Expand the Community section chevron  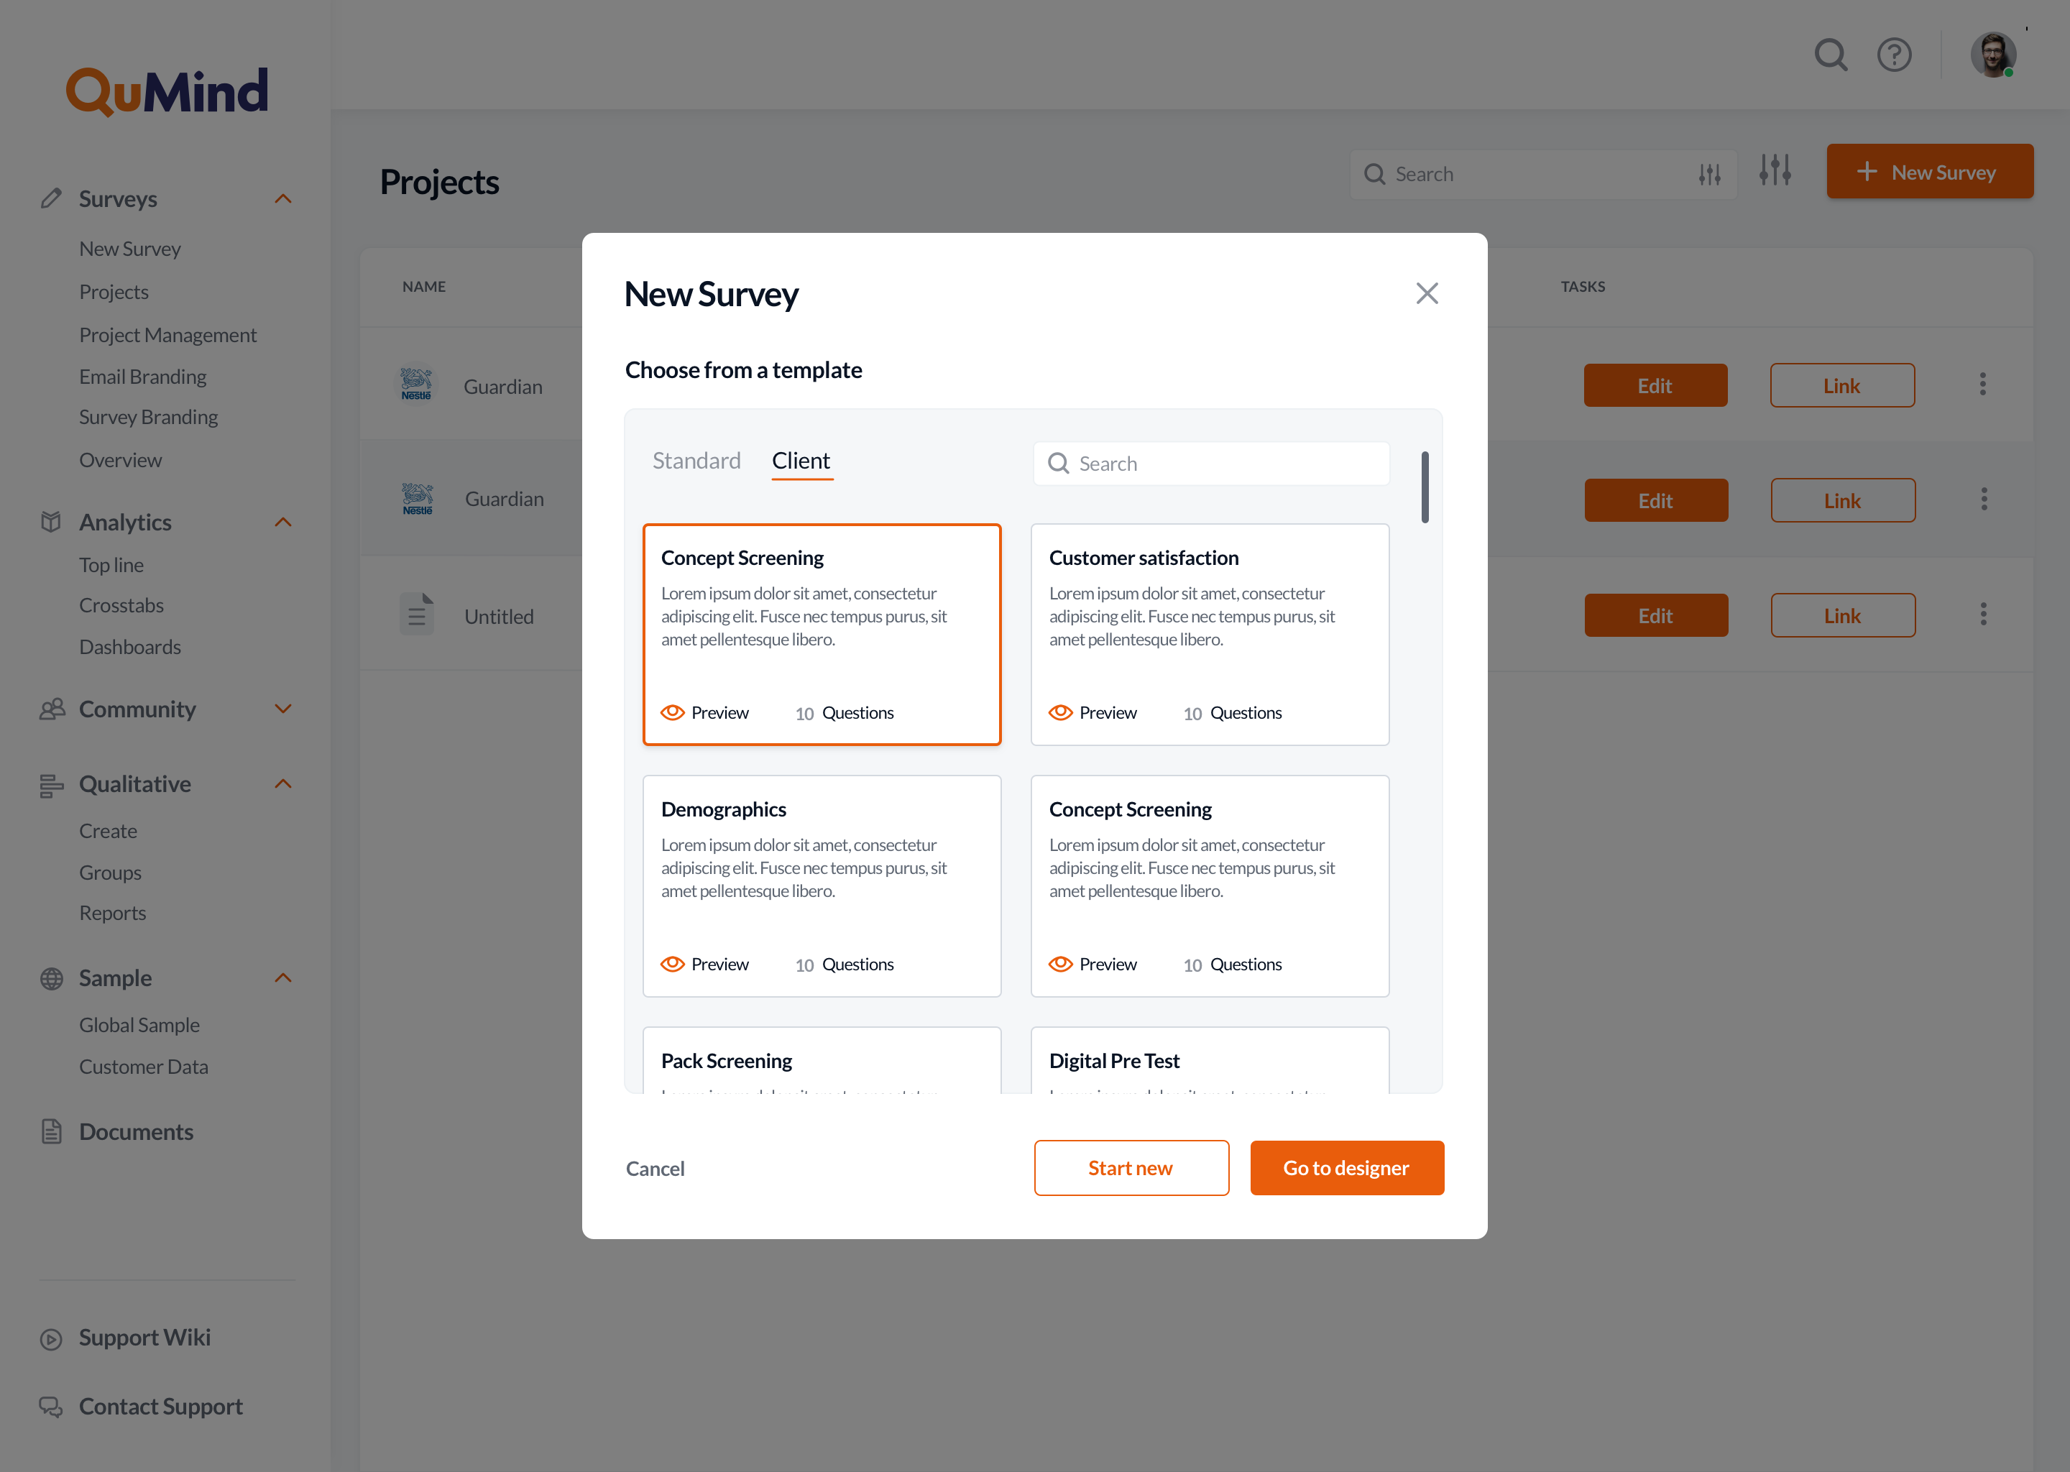tap(282, 709)
